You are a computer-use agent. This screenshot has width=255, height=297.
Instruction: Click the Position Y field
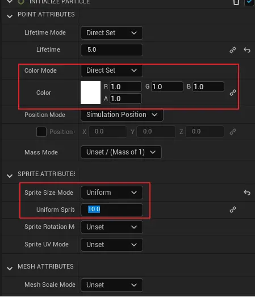[156, 131]
